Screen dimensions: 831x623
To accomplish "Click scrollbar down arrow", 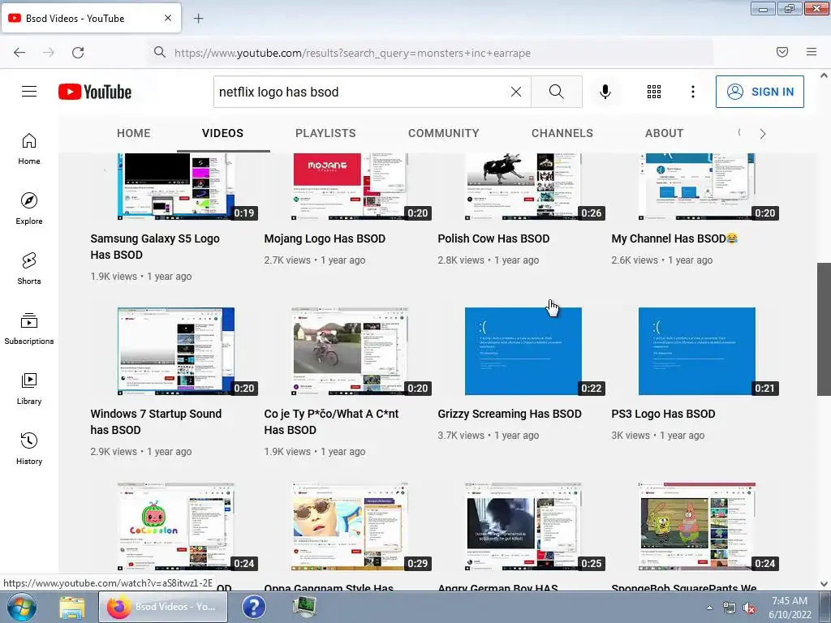I will [824, 584].
